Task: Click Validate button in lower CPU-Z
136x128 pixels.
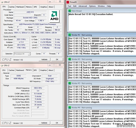Action: [x=44, y=123]
